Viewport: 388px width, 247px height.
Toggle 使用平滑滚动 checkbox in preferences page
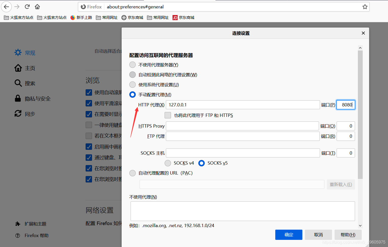click(x=89, y=103)
